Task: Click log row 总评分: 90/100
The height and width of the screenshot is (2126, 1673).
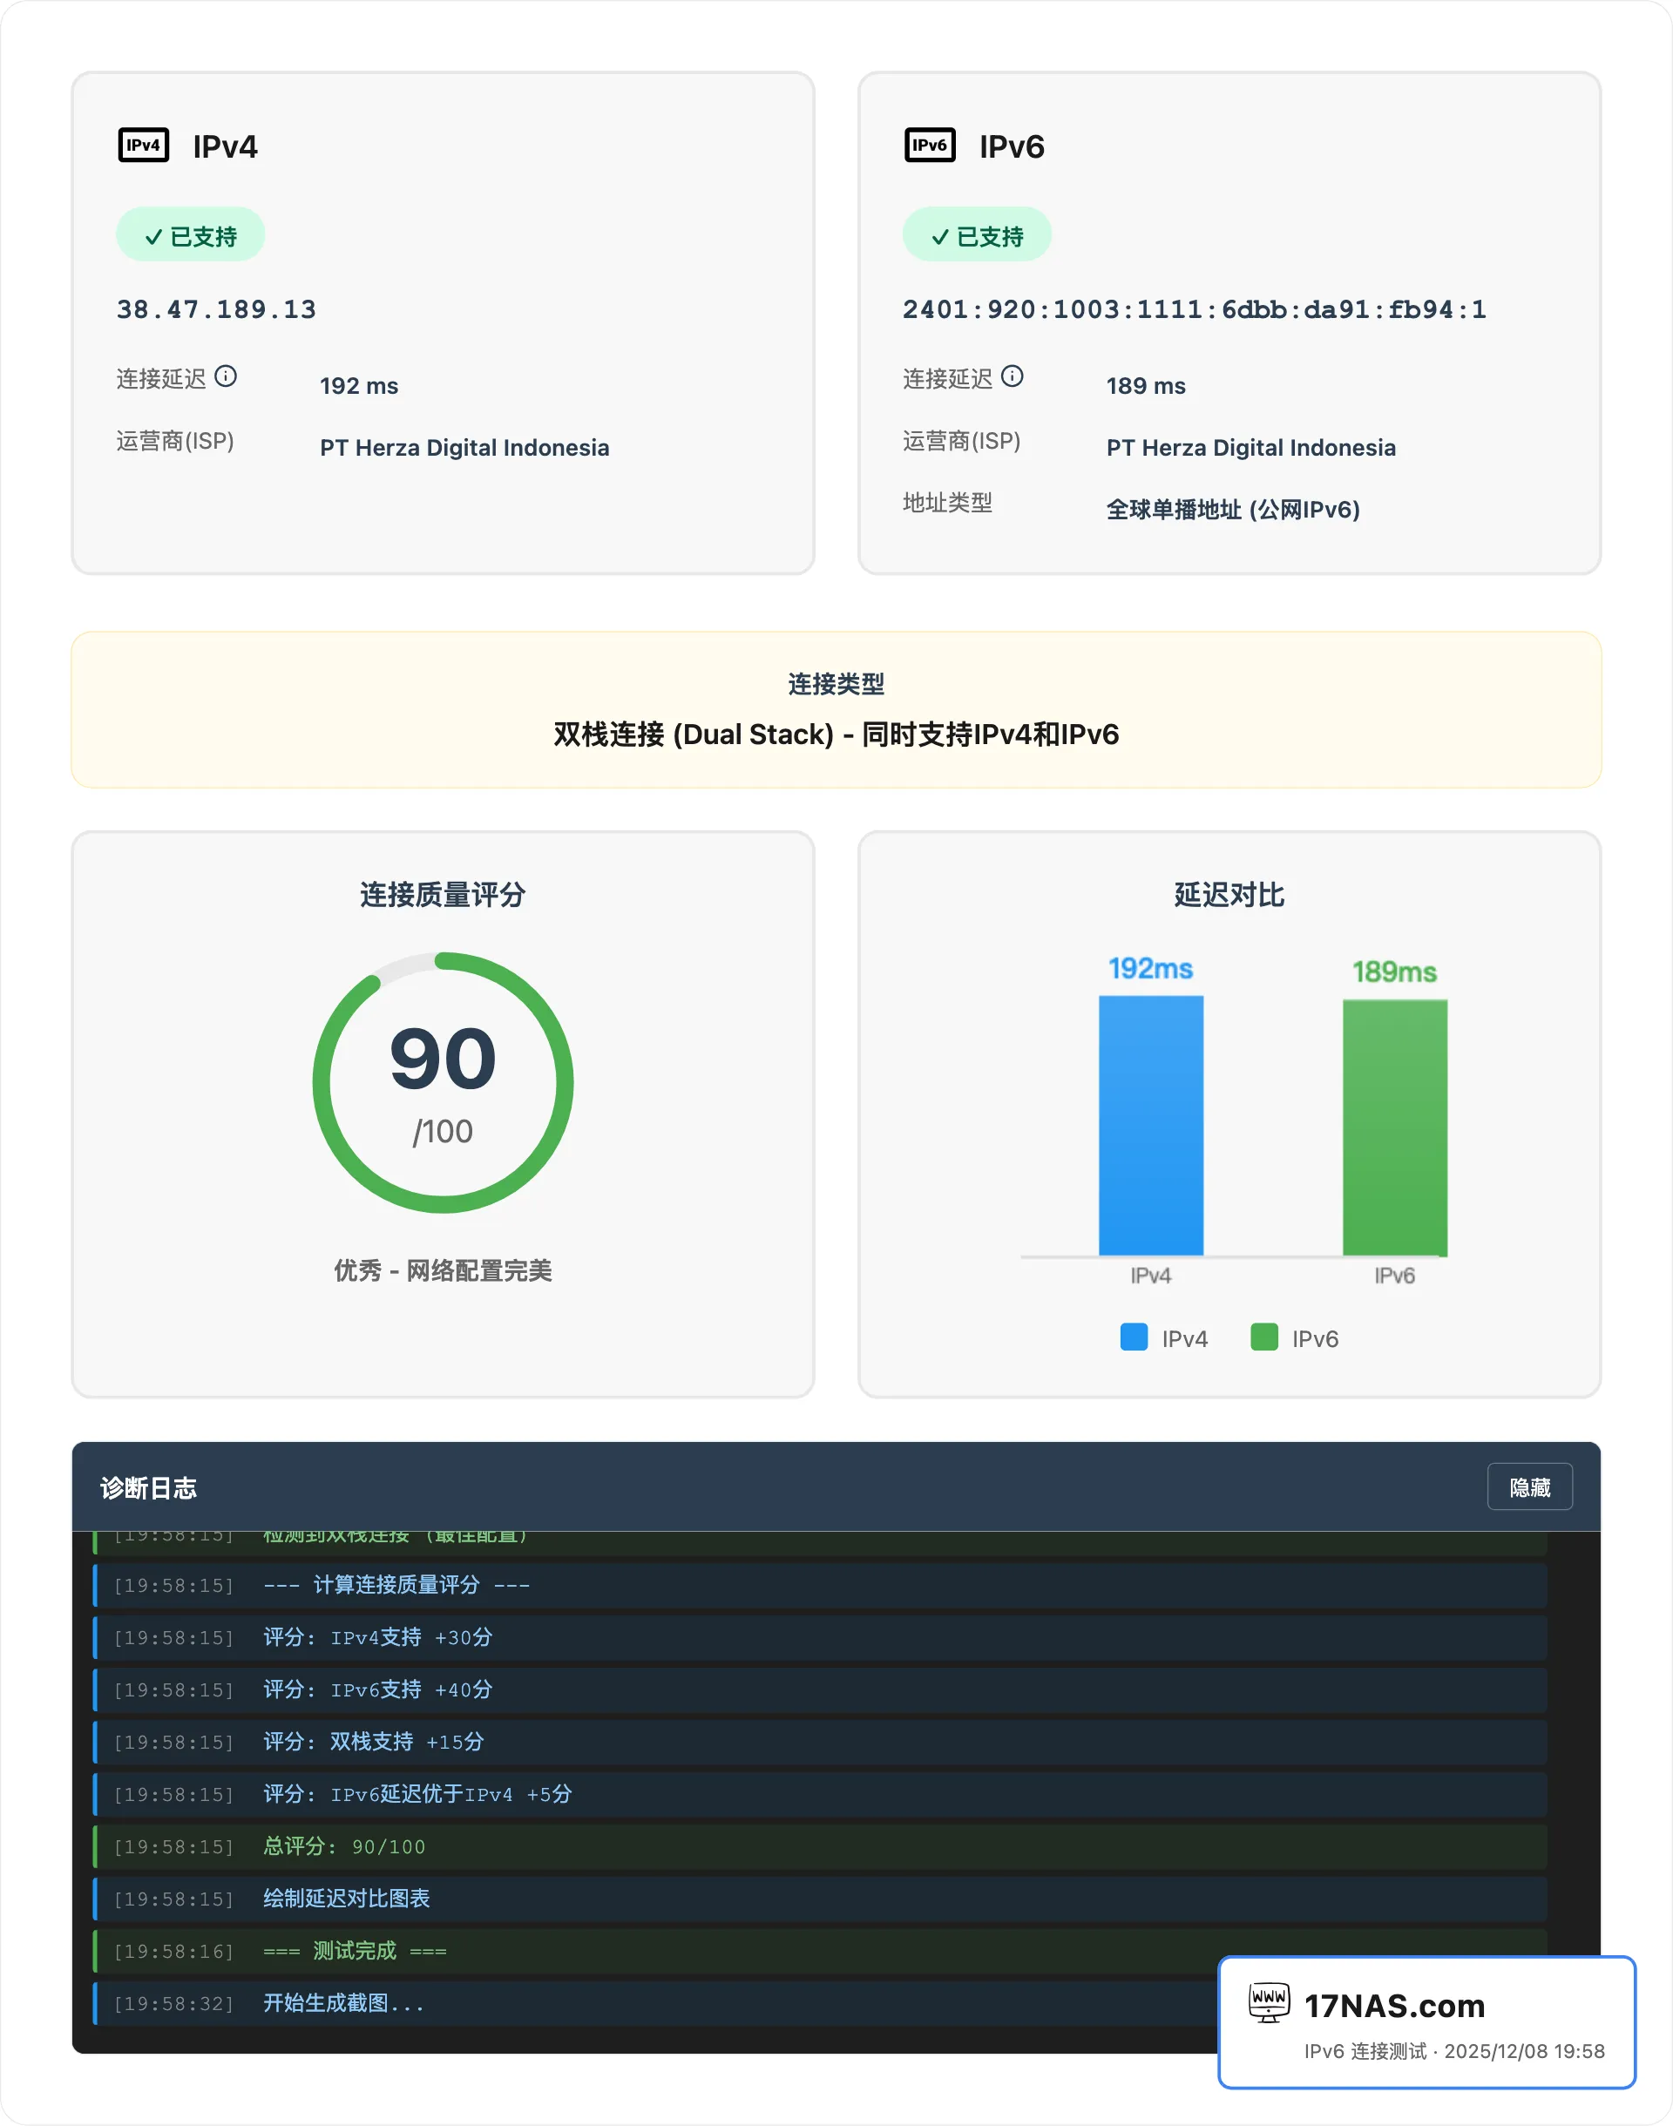Action: point(820,1847)
